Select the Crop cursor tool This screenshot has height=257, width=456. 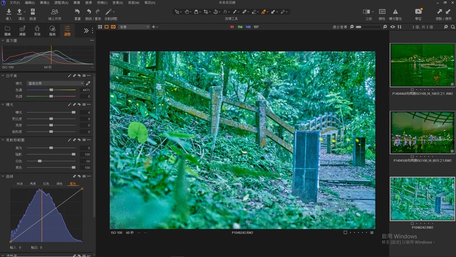(206, 12)
